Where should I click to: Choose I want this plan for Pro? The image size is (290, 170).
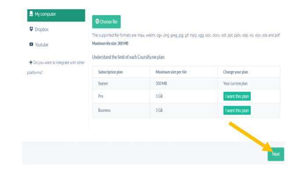(x=237, y=96)
